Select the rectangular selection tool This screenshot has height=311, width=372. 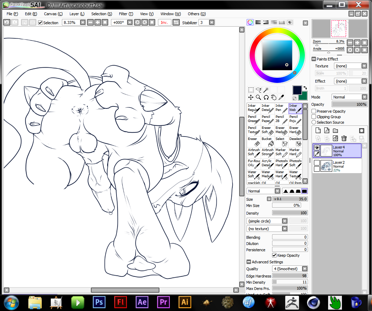point(251,89)
